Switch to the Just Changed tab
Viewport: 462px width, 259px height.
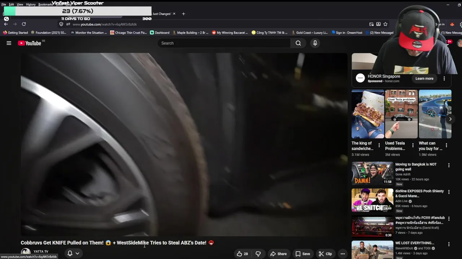click(161, 14)
